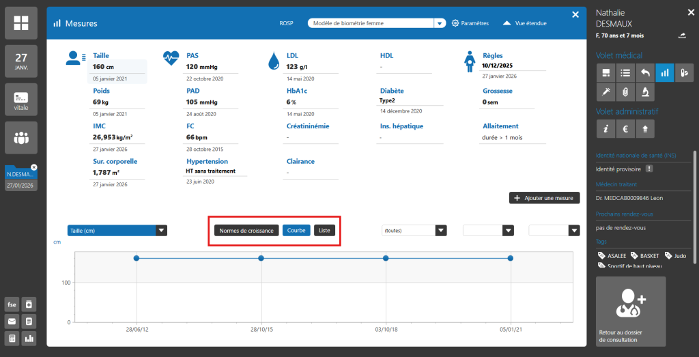Click Ajouter une mesure button

point(544,198)
